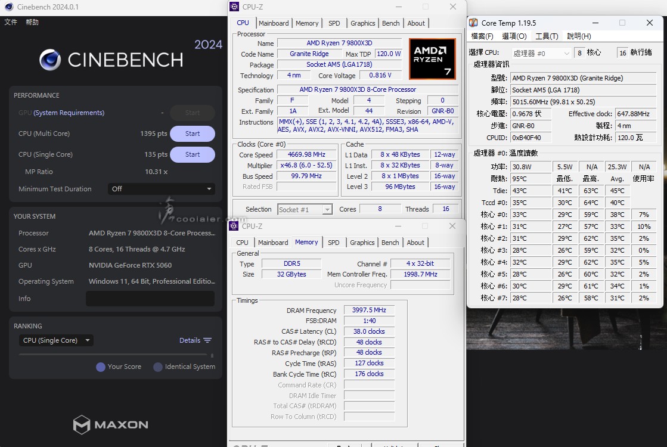Open the Socket #1 selection dropdown
The image size is (667, 447).
point(305,209)
